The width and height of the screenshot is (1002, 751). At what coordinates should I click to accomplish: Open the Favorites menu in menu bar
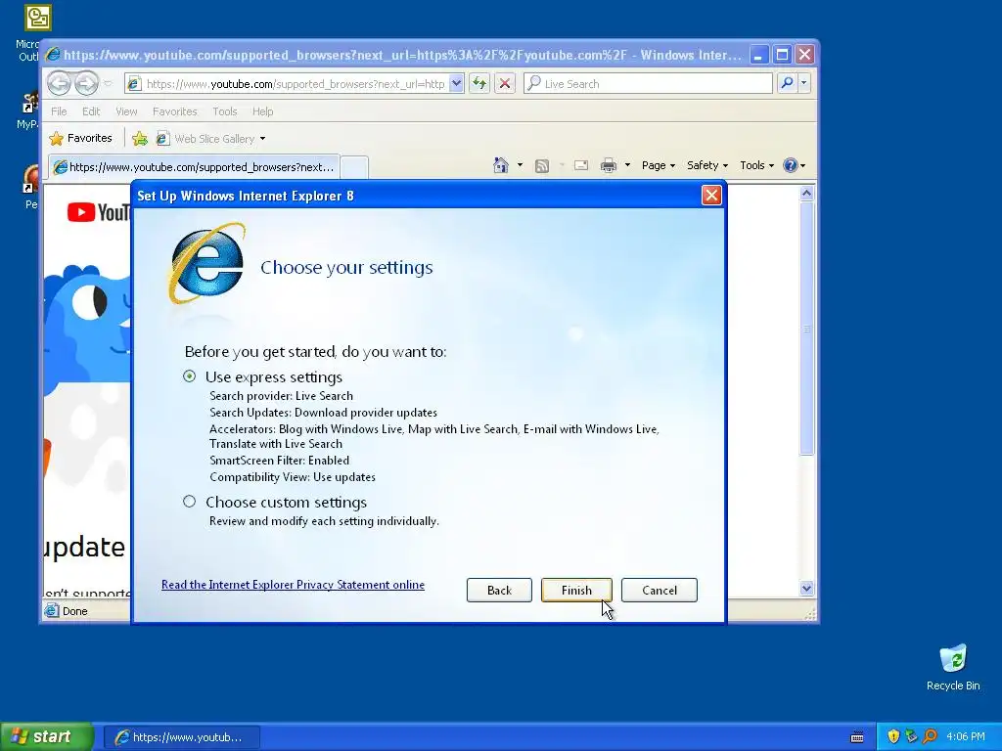click(174, 111)
